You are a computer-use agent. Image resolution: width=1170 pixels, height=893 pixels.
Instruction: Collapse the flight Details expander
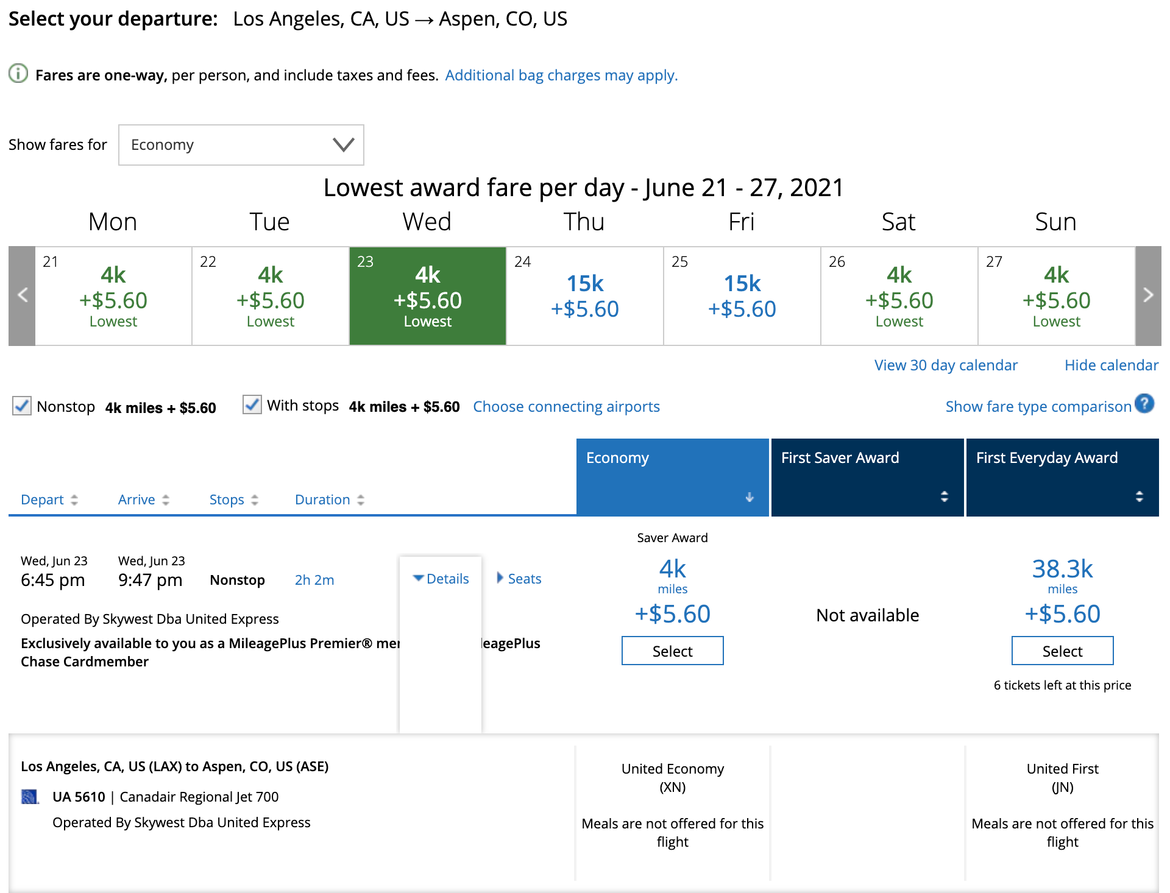click(441, 579)
